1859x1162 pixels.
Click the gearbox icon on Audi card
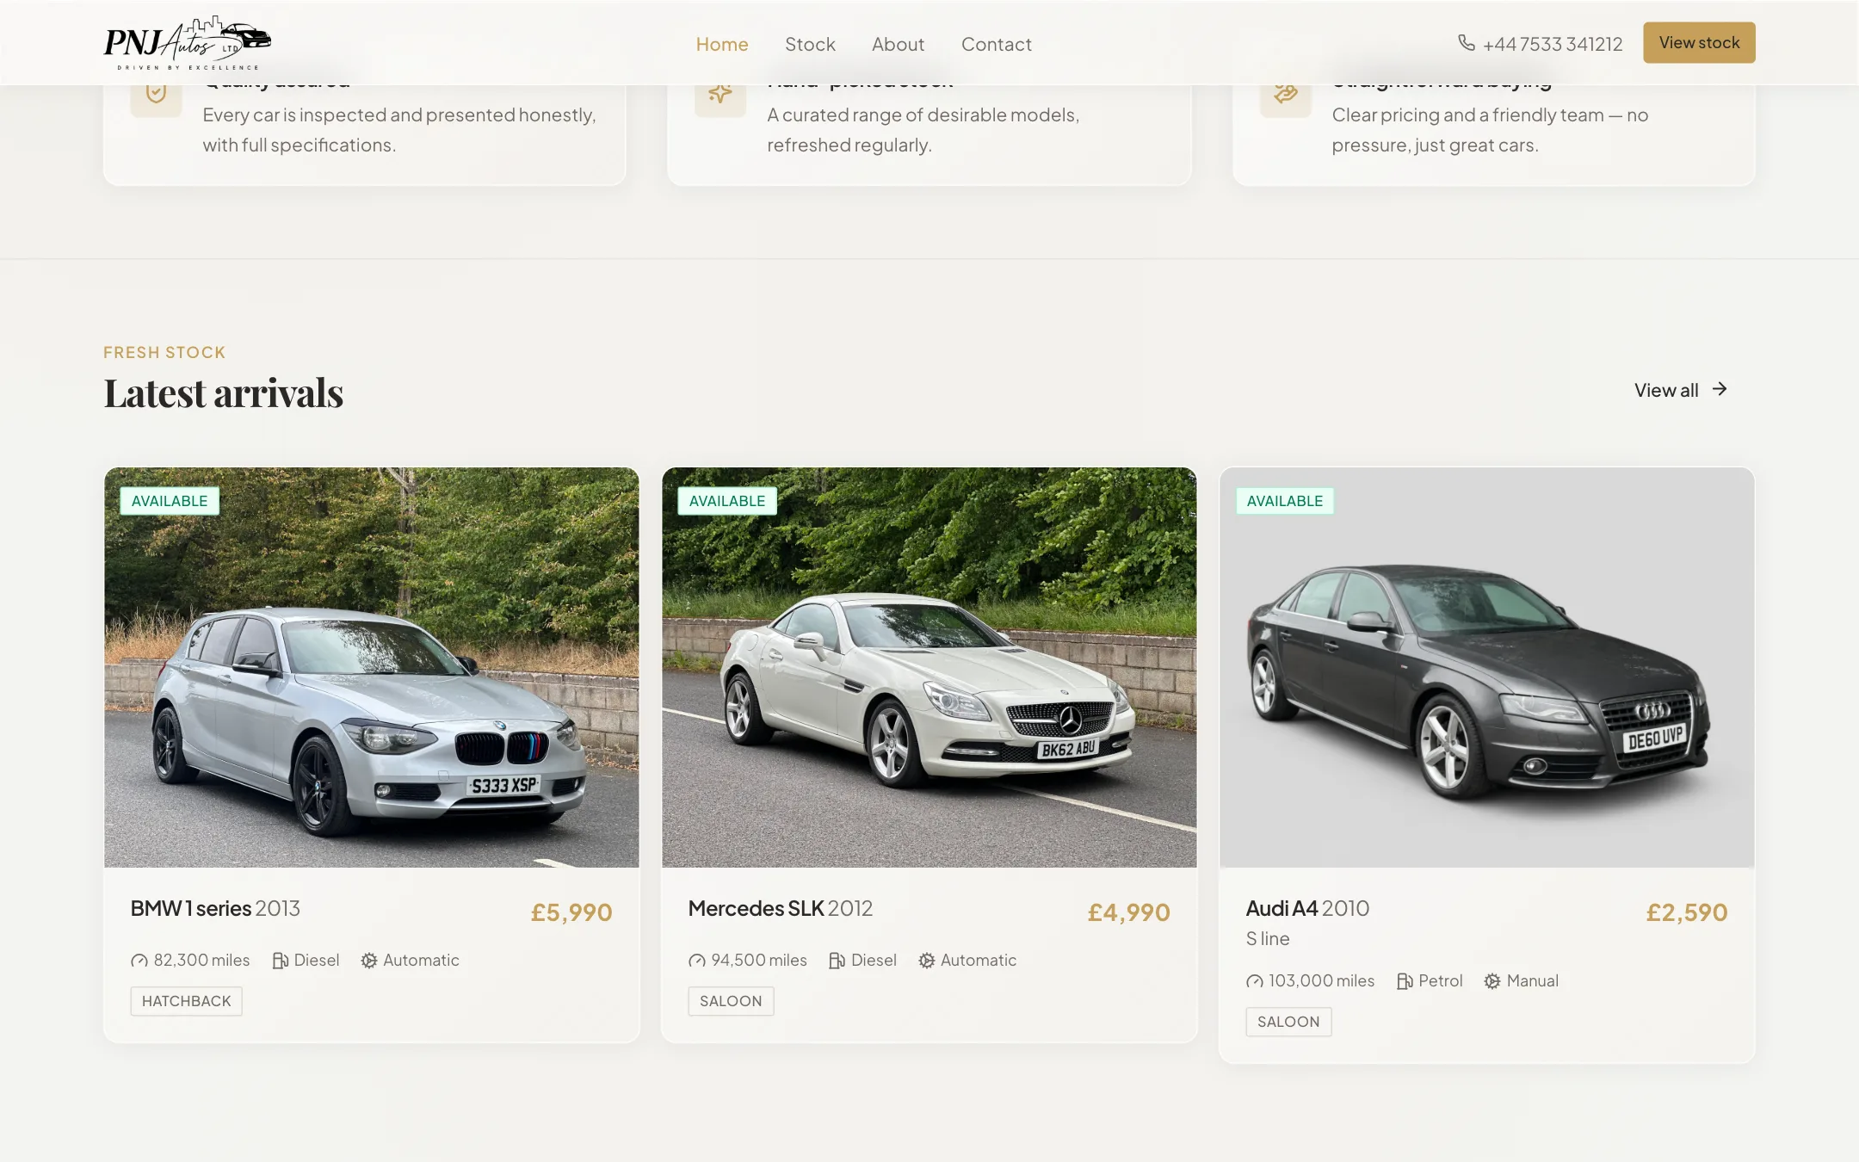[x=1492, y=981]
